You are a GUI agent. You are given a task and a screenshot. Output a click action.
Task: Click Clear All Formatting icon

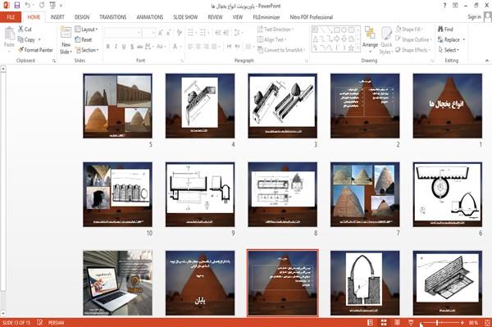180,33
